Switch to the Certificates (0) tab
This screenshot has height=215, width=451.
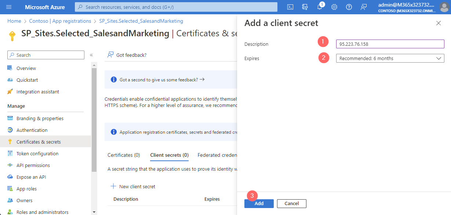click(x=124, y=155)
